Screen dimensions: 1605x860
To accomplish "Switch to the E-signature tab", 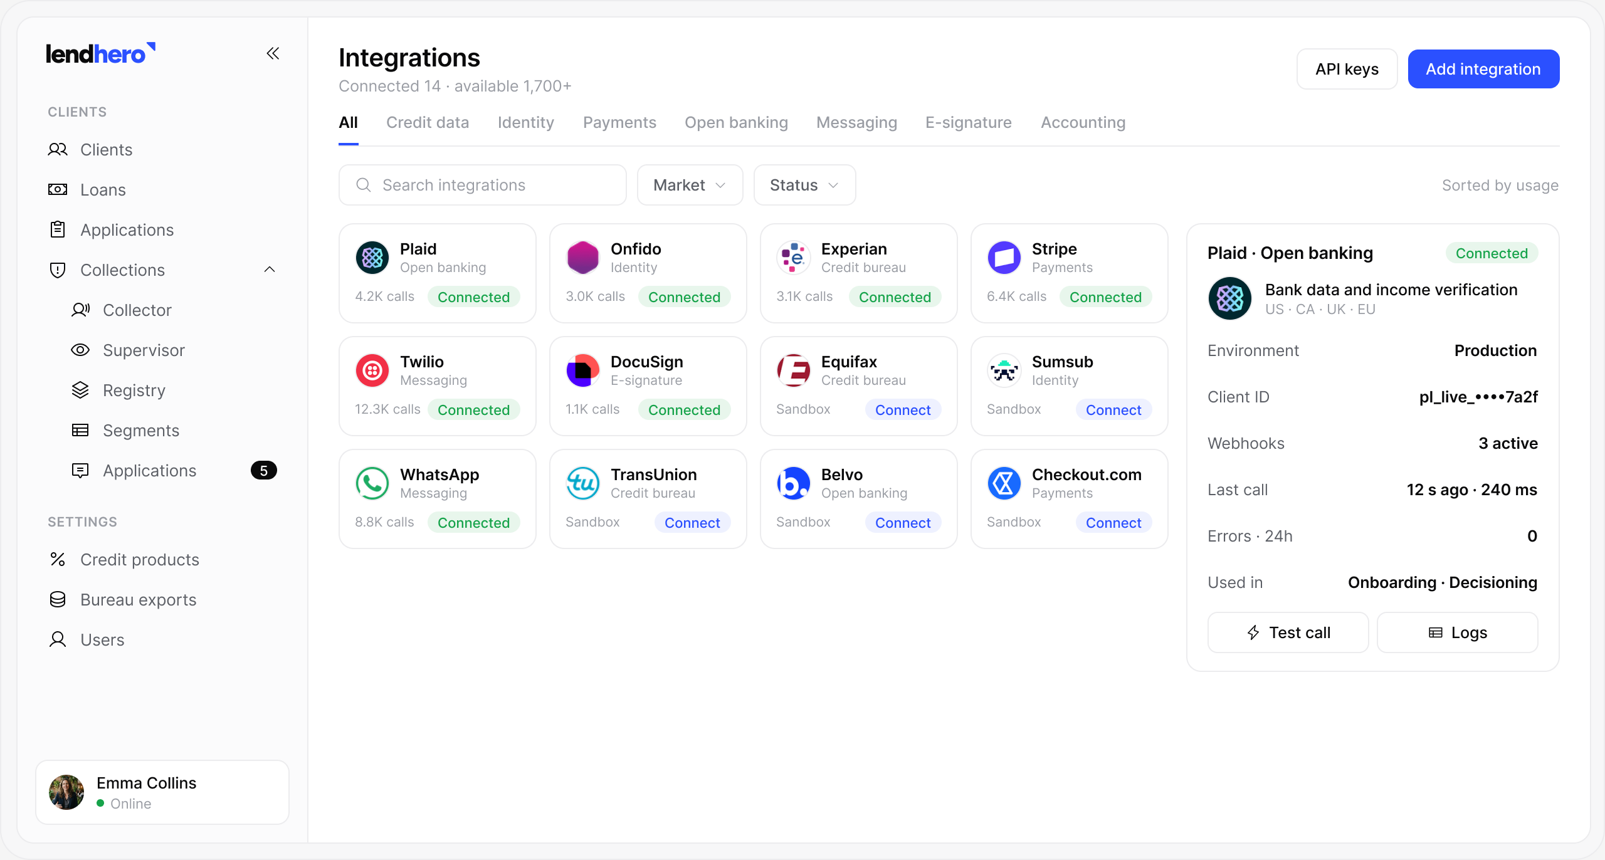I will pos(969,122).
